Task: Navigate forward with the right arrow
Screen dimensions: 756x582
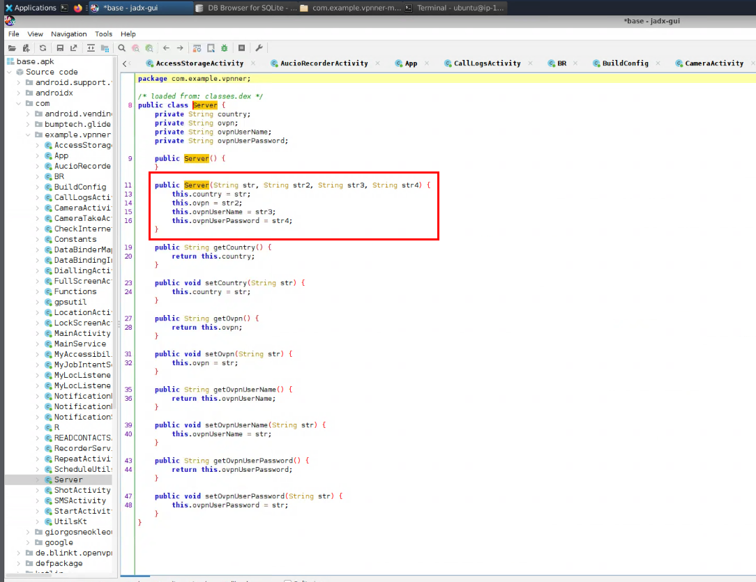Action: pos(180,48)
